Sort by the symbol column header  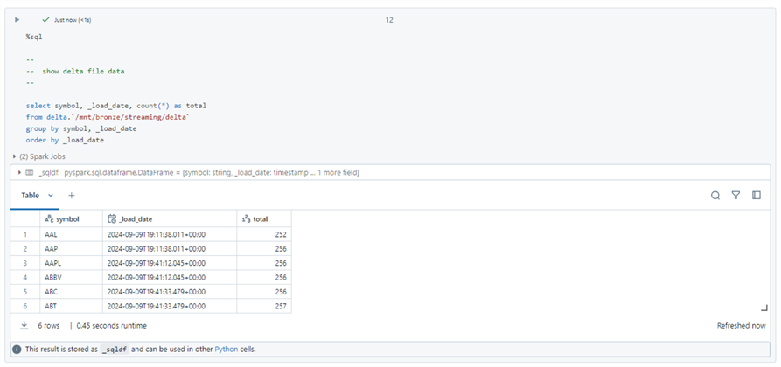point(67,218)
